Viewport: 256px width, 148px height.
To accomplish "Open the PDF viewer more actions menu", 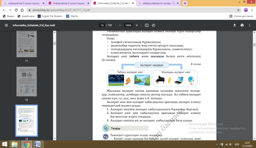I will (x=250, y=25).
